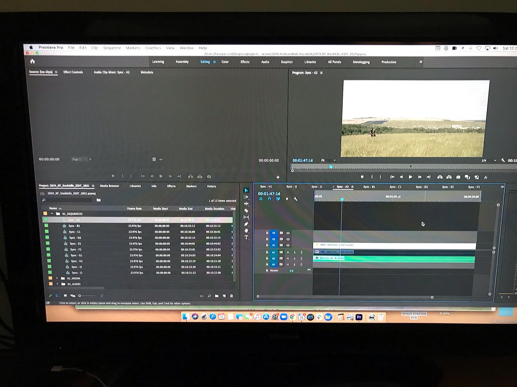Click the Lift button in Program monitor
Viewport: 517px width, 387px height.
tap(440, 177)
